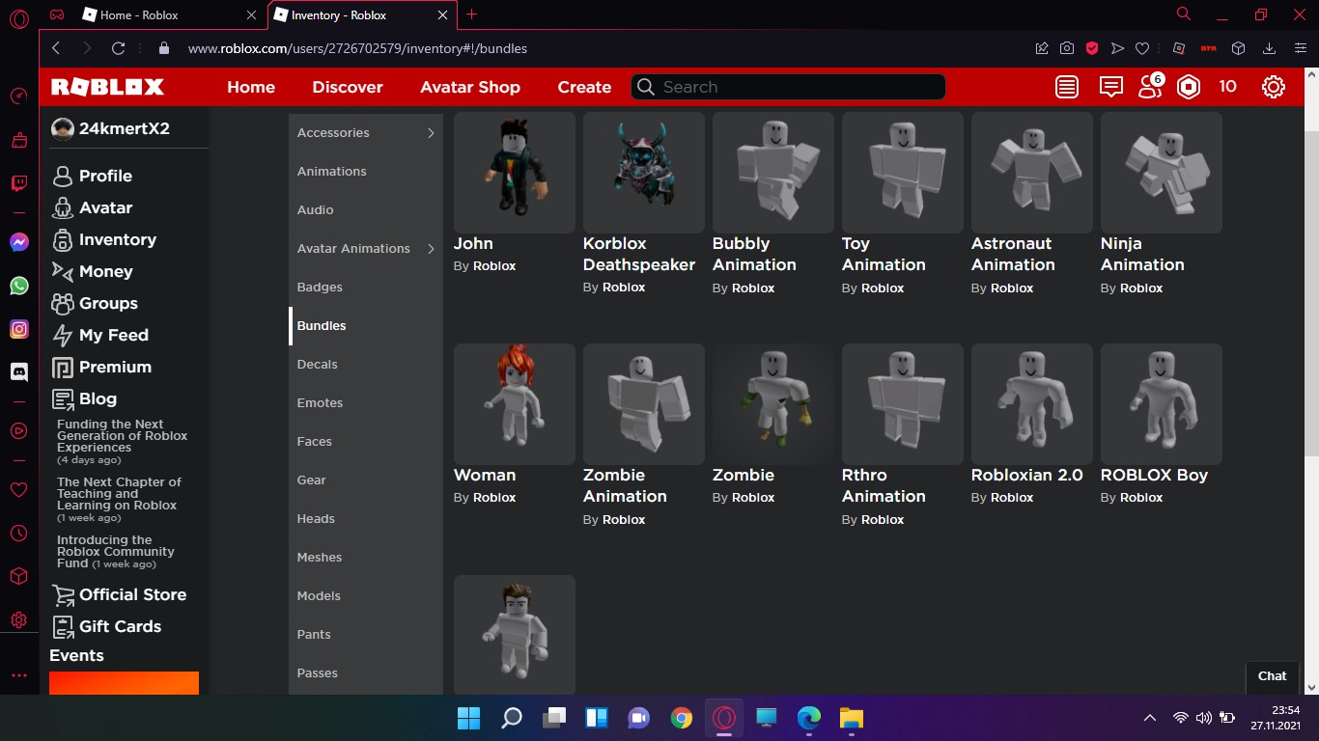Image resolution: width=1319 pixels, height=741 pixels.
Task: Open Instagram in the Opera sidebar
Action: click(x=18, y=329)
